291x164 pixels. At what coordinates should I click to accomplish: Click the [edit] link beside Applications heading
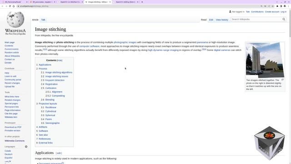[x=59, y=153]
